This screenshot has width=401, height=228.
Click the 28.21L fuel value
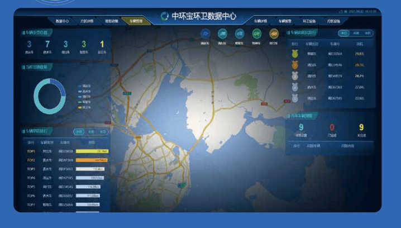click(360, 76)
